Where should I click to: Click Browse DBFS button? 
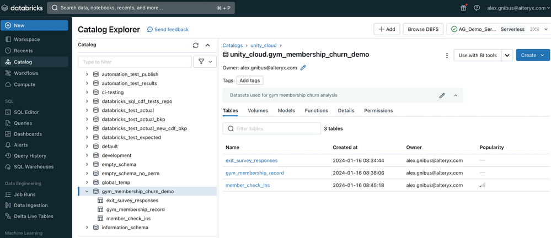tap(423, 30)
